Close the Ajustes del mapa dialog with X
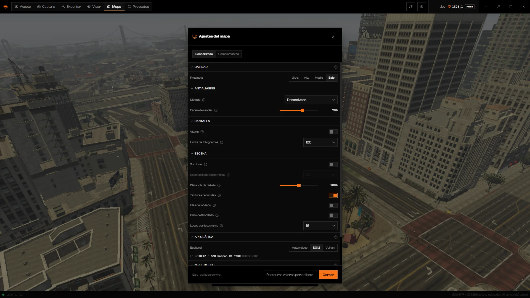Screen dimensions: 530x298 coord(333,37)
